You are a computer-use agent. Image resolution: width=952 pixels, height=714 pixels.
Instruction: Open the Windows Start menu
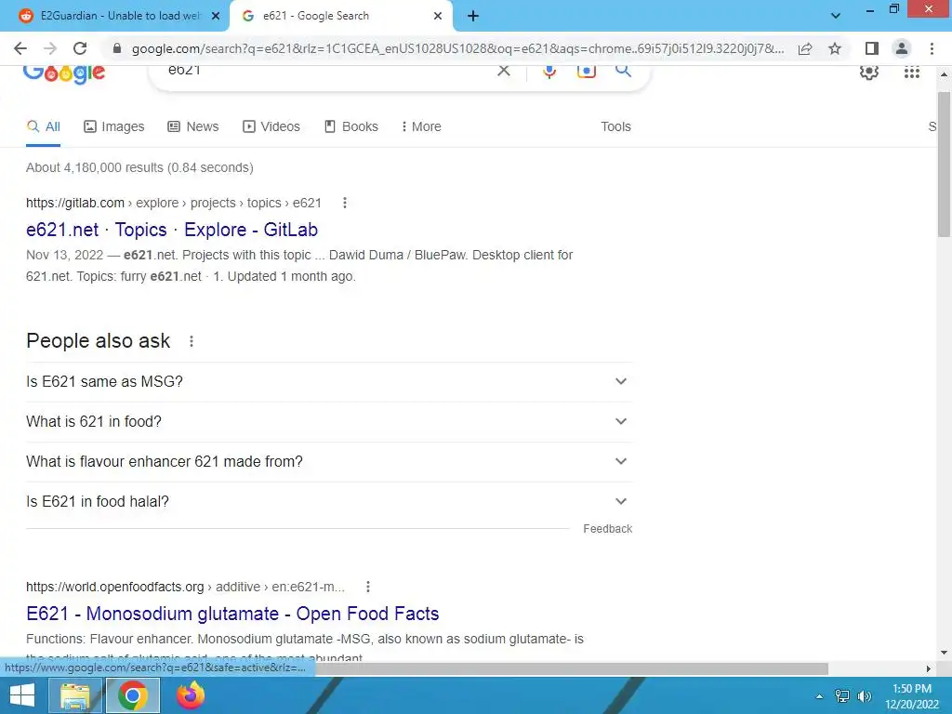22,695
